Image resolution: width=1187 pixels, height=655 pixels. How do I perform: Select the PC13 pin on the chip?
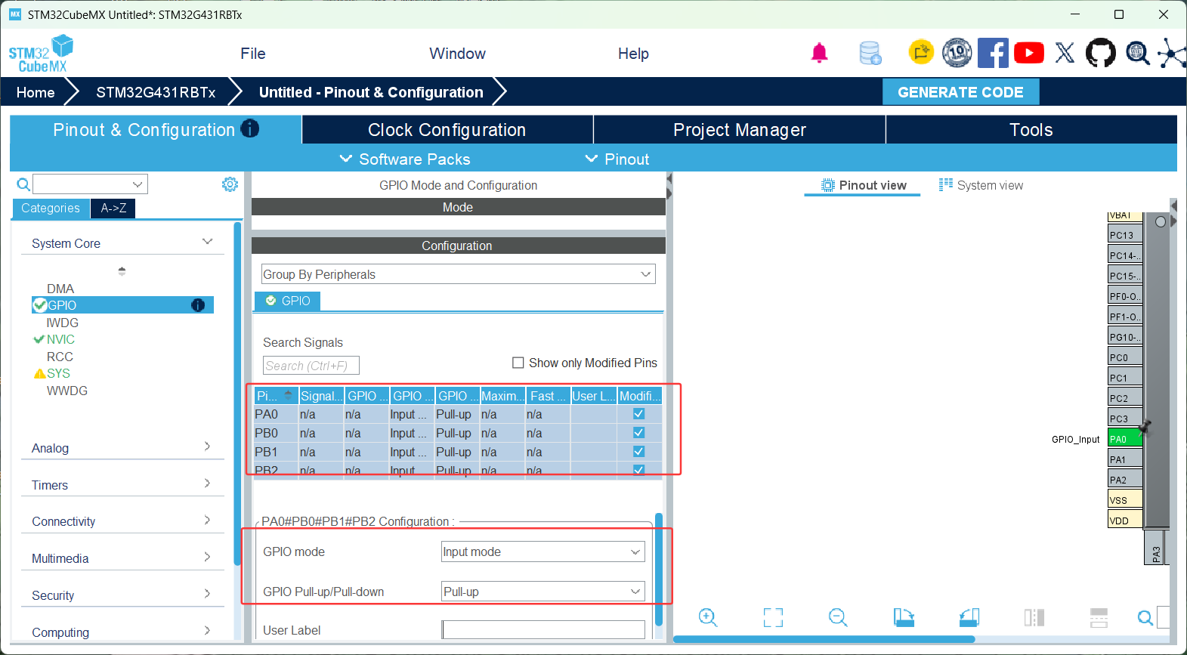pos(1125,235)
